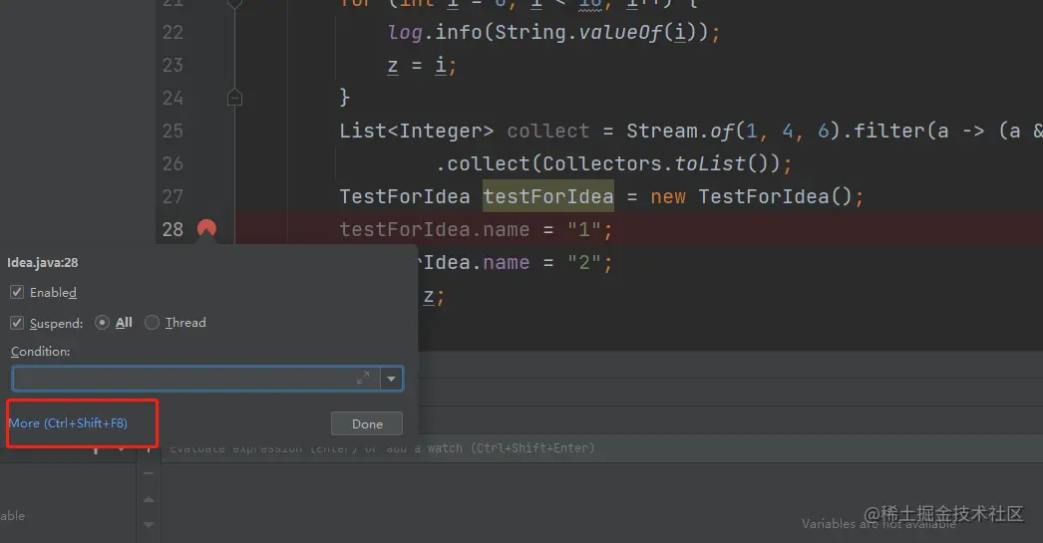Click the move-up arrow in watches toolbar

[x=149, y=499]
